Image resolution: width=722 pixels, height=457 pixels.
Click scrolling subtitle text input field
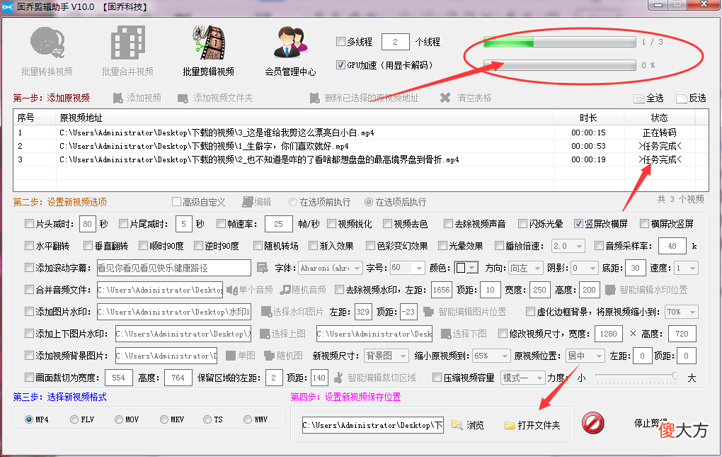[x=174, y=268]
